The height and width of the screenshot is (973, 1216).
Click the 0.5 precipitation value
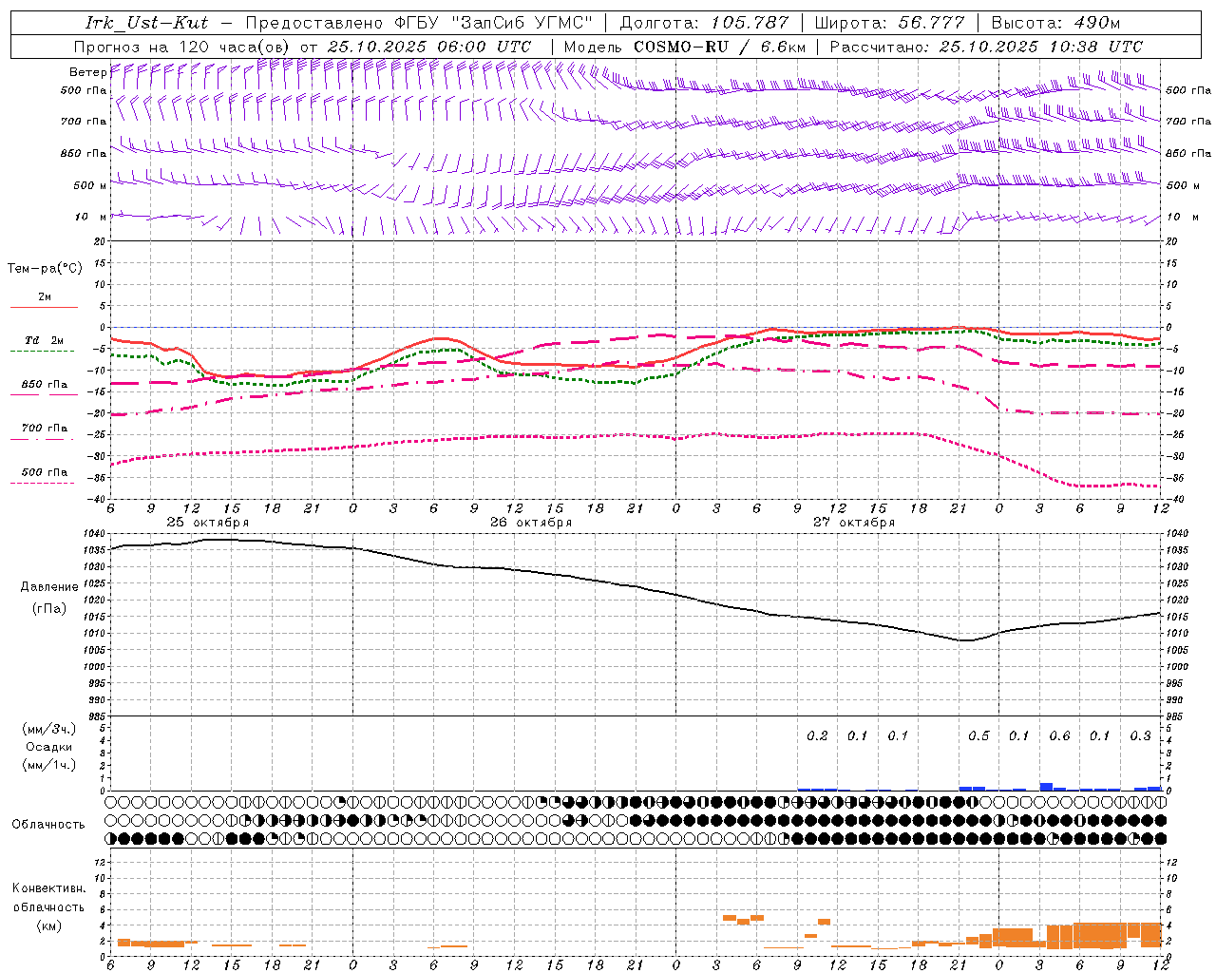pyautogui.click(x=978, y=735)
